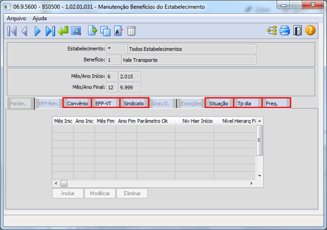Go to previous record arrow
Viewport: 327px width, 230px height.
pos(24,31)
